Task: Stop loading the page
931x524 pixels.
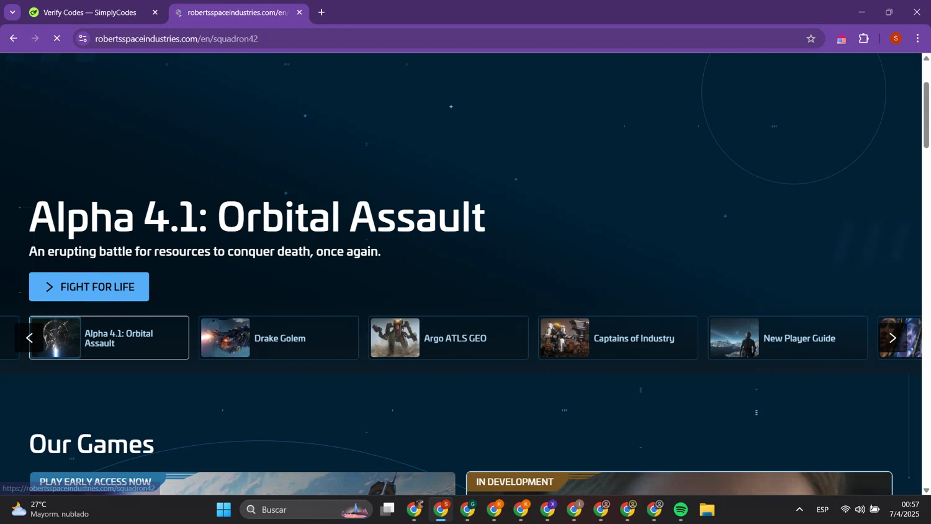Action: [x=56, y=38]
